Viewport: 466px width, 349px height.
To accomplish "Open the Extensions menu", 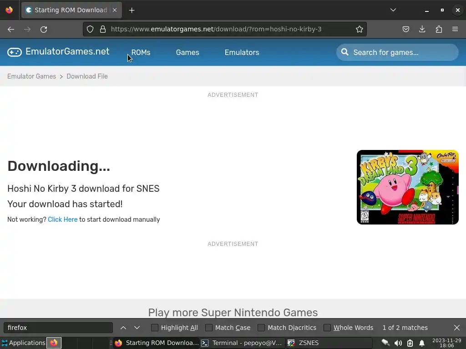I will [439, 29].
